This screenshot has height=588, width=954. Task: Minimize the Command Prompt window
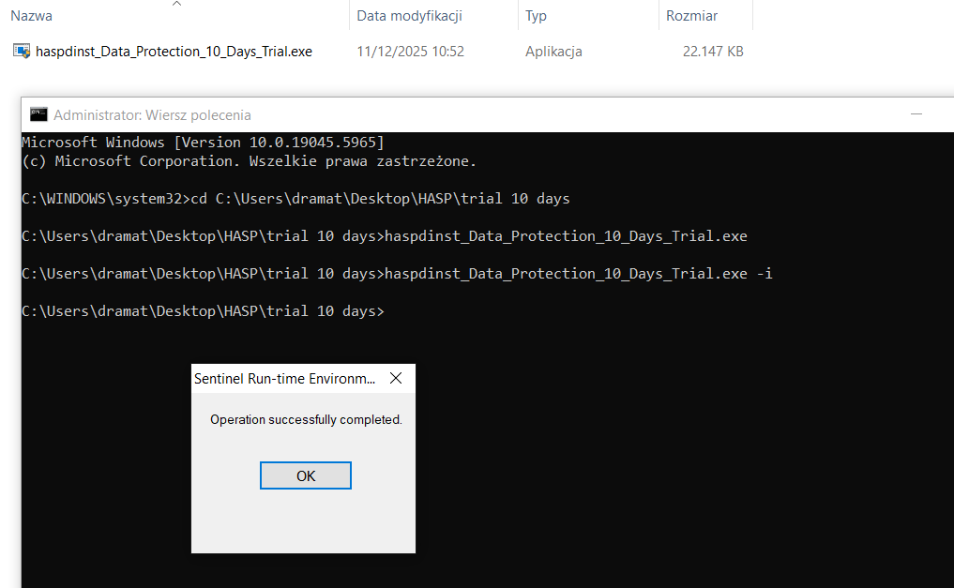coord(916,114)
